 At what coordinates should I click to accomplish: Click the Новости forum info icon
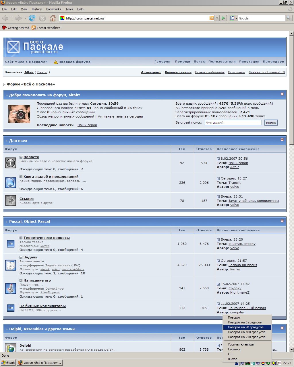(11, 163)
